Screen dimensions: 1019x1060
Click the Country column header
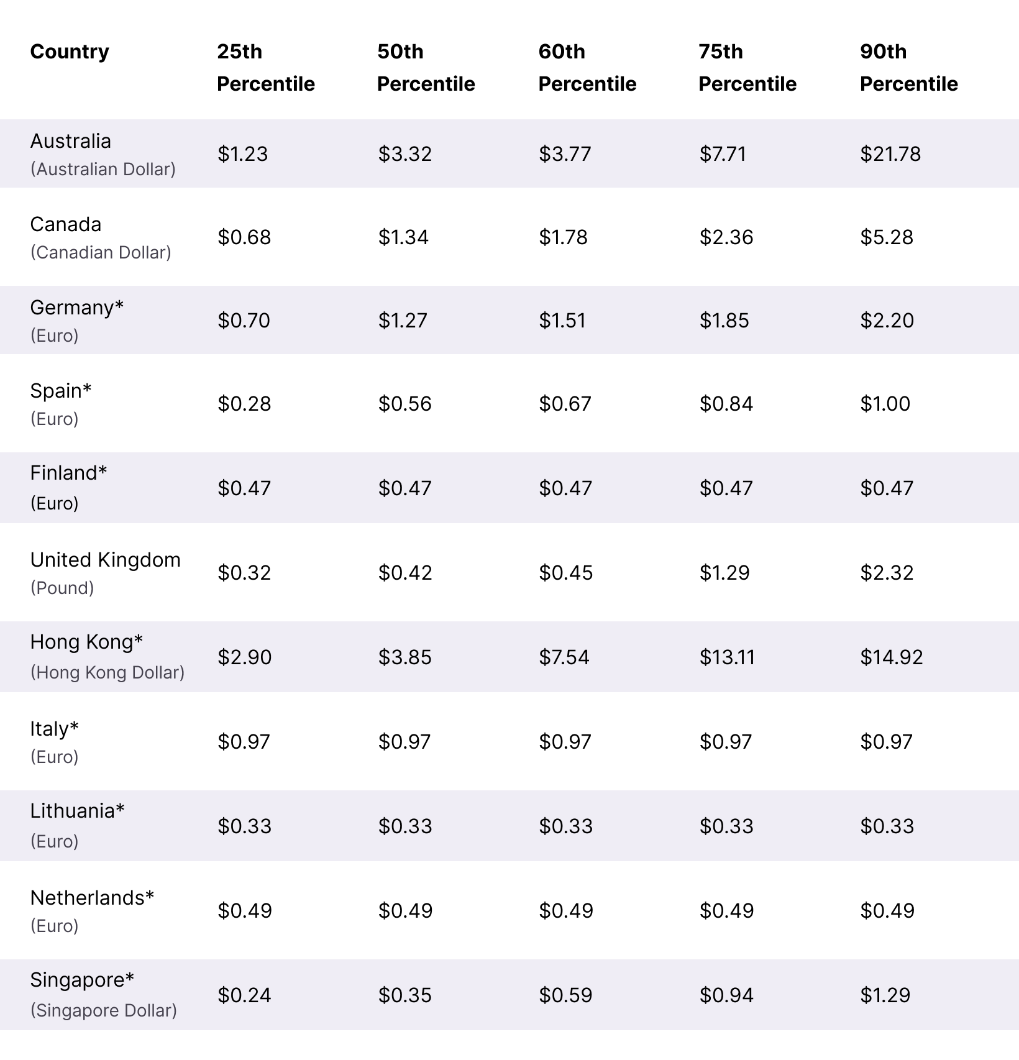(70, 52)
